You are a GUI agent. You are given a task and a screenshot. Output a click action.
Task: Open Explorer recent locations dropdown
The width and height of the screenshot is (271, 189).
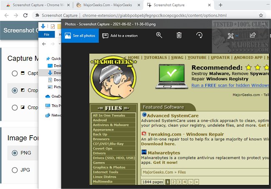click(x=60, y=44)
